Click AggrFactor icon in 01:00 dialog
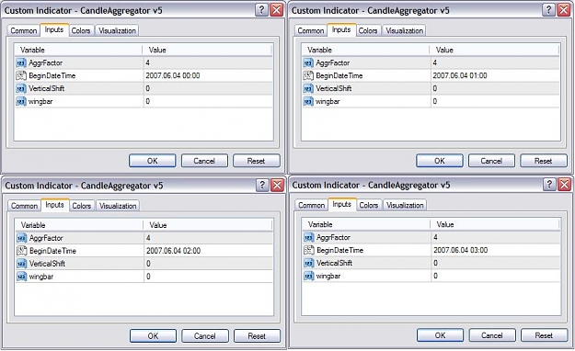 coord(308,63)
